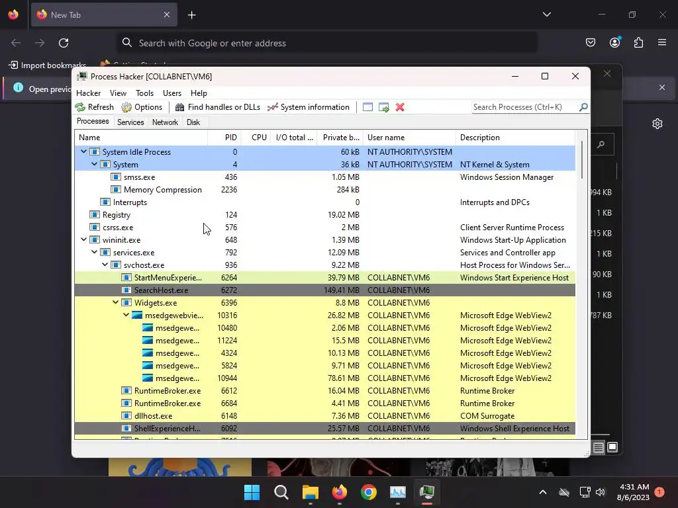Select the SearchHost.exe row
Screen dimensions: 678x508
[x=324, y=290]
